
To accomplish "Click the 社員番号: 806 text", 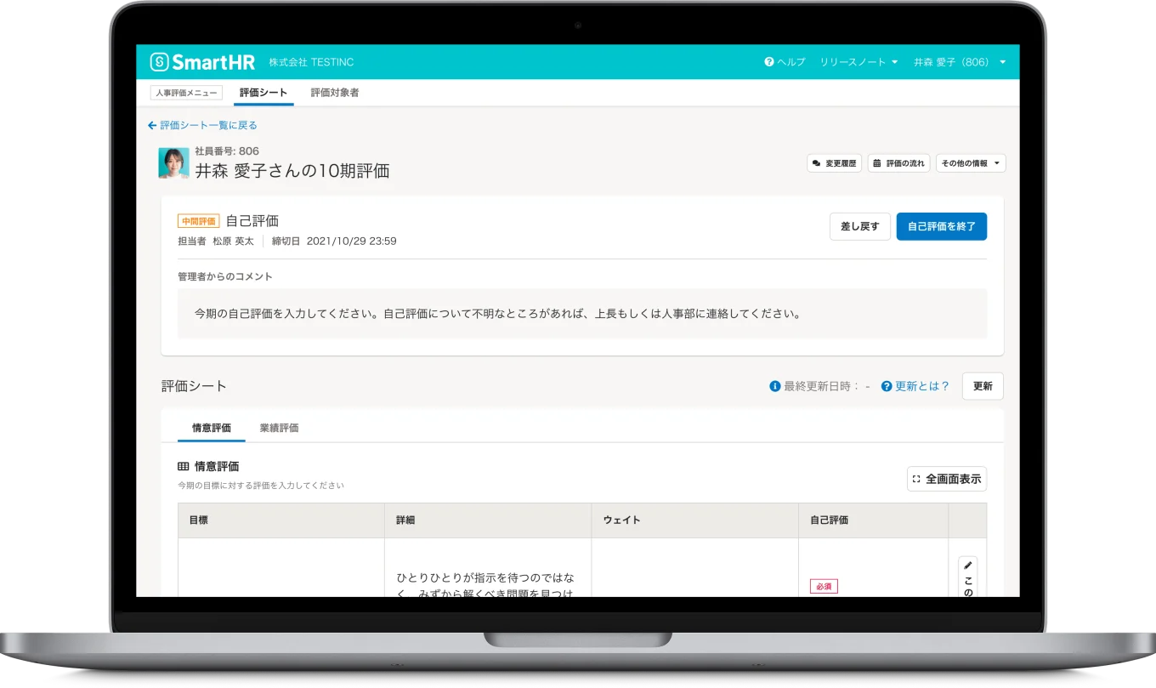I will click(227, 151).
